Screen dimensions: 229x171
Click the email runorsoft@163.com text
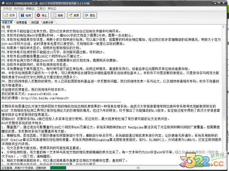pyautogui.click(x=43, y=94)
